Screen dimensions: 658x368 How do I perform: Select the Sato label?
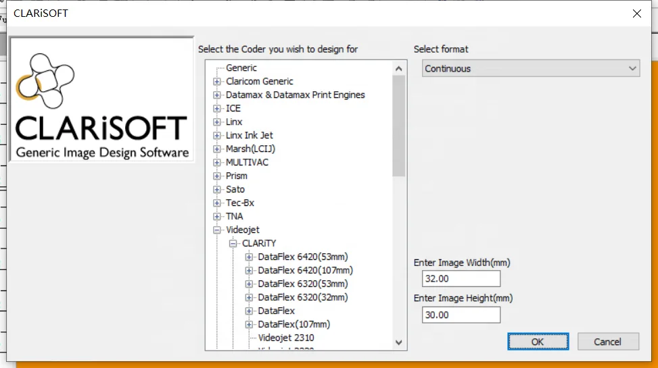(235, 190)
